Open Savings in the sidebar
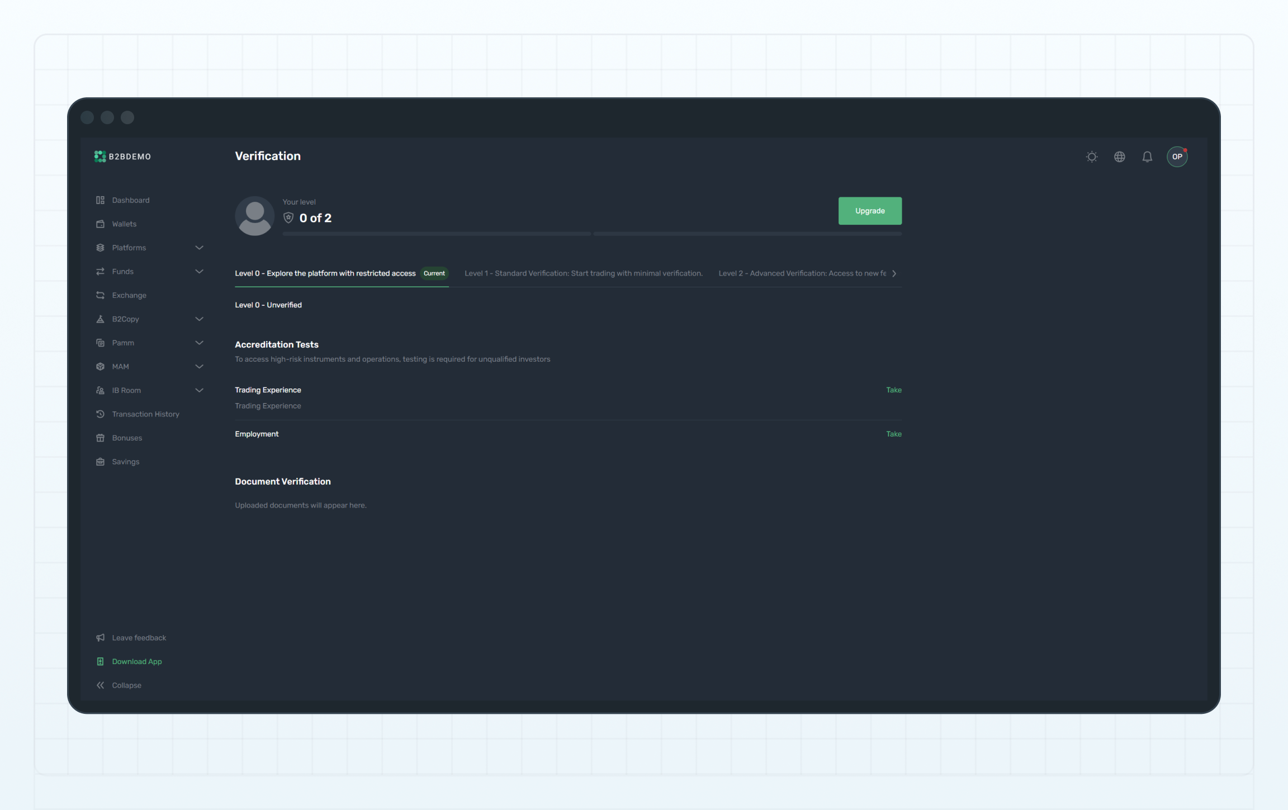 tap(125, 462)
